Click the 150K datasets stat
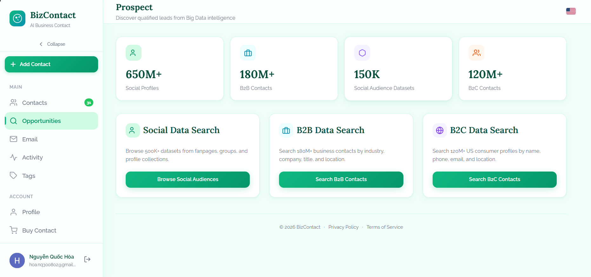The width and height of the screenshot is (591, 277). tap(367, 74)
